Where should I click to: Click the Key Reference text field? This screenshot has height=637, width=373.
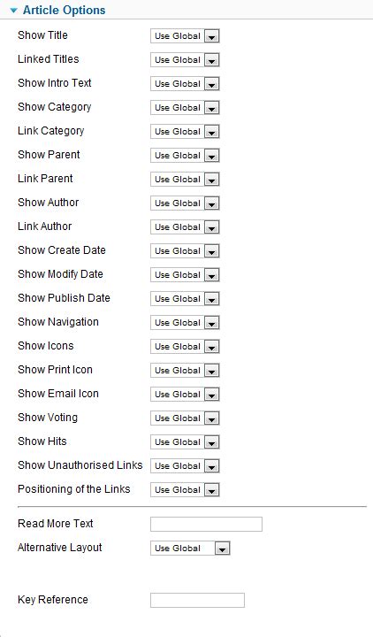coord(197,601)
